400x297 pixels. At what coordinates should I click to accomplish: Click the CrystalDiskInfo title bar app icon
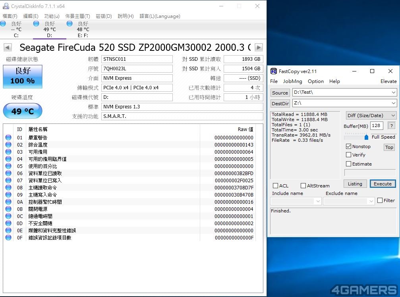click(6, 6)
